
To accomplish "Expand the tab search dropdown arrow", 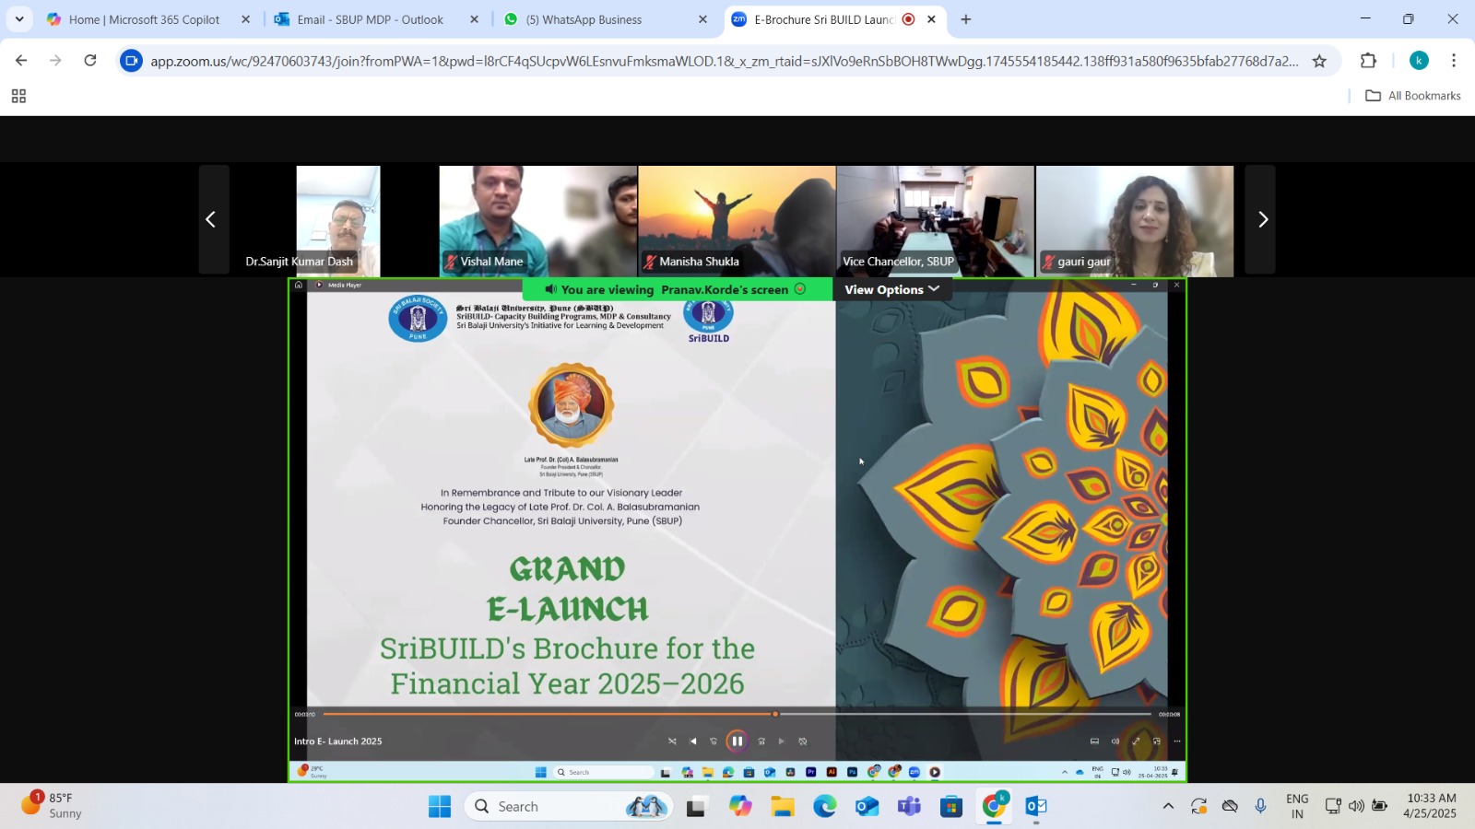I will pyautogui.click(x=19, y=19).
